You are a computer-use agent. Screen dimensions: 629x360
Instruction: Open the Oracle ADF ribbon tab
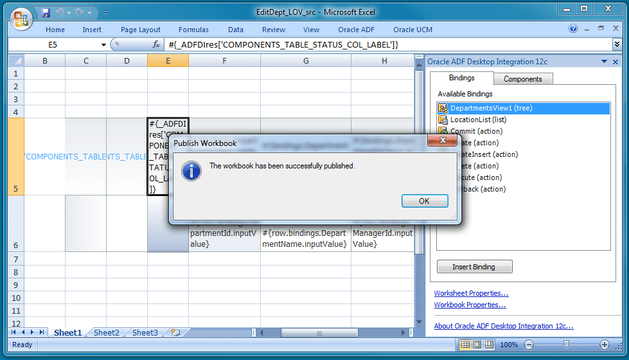(356, 30)
